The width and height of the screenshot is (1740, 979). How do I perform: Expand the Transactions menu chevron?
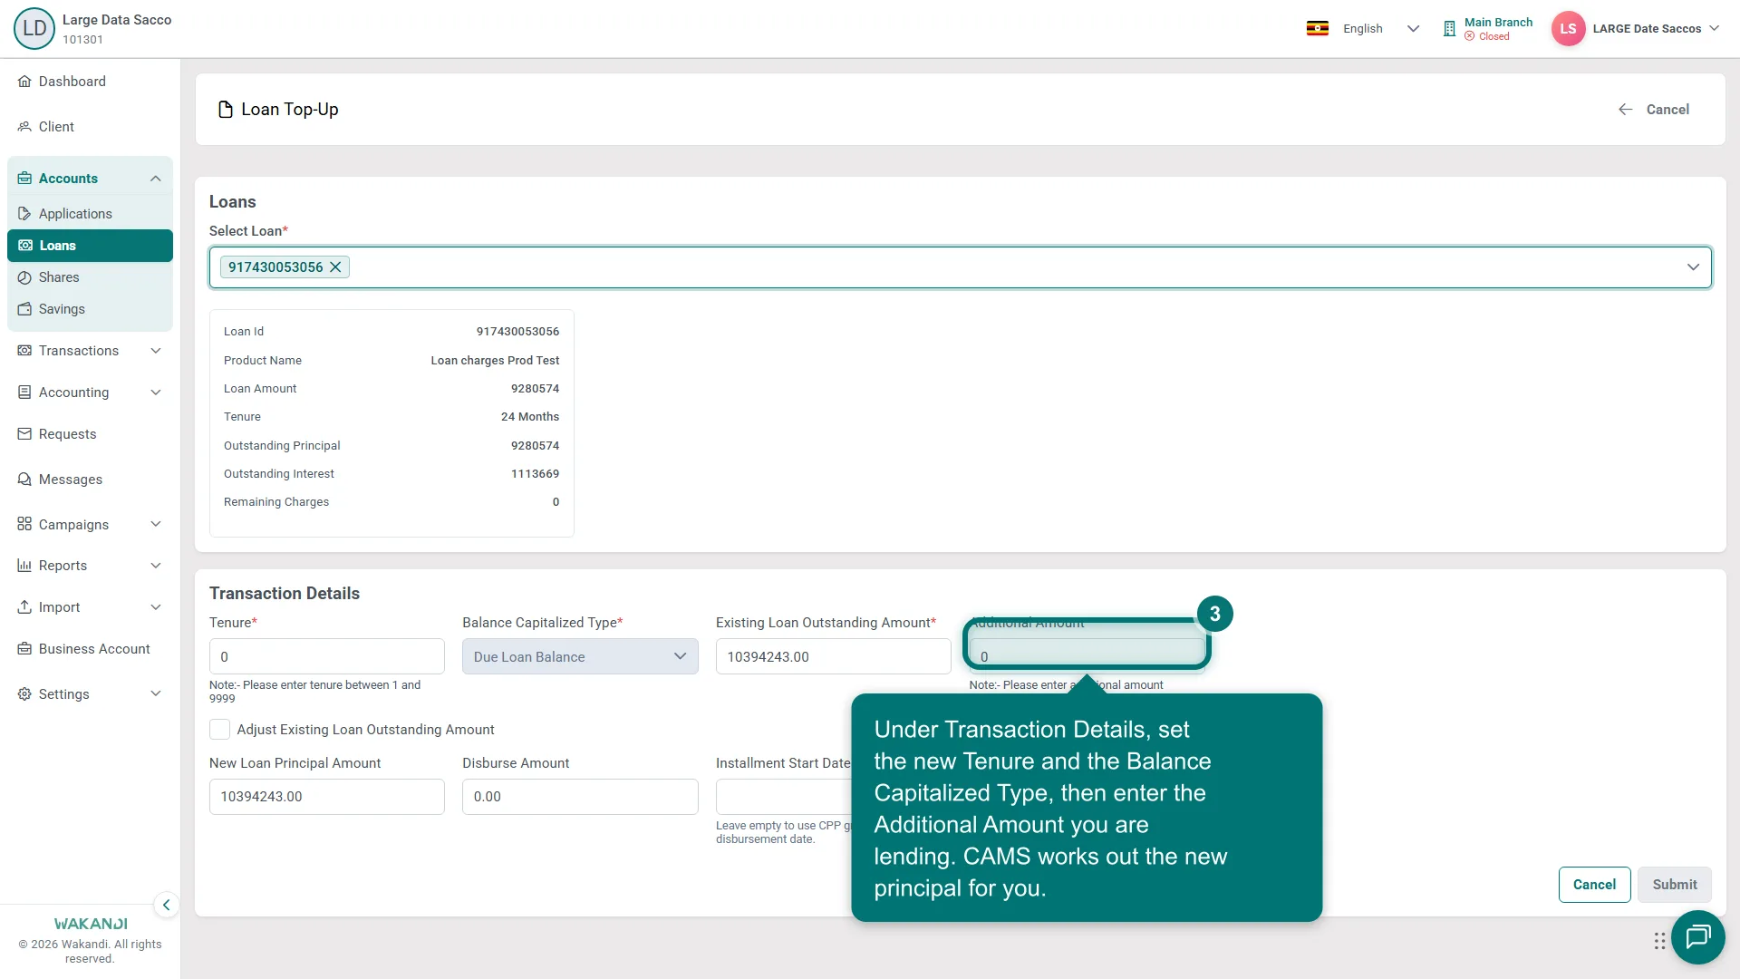coord(156,351)
